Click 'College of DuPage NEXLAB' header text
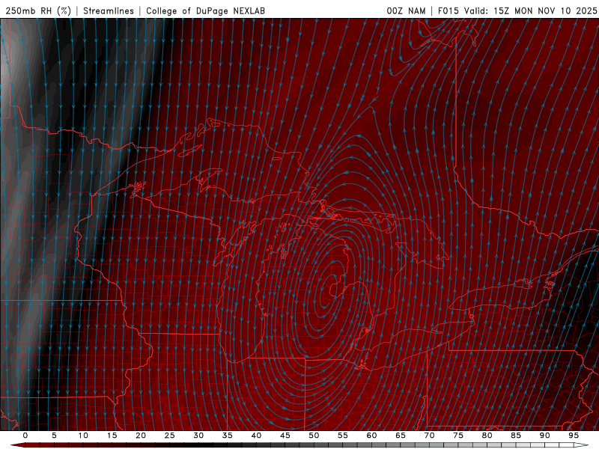This screenshot has width=599, height=449. point(205,11)
